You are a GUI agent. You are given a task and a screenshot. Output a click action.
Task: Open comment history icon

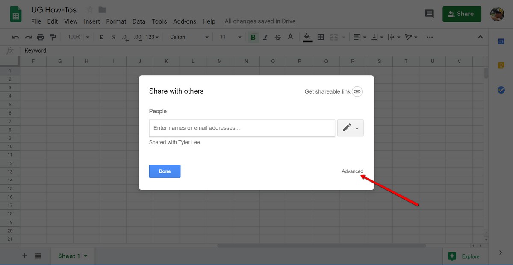pos(429,14)
